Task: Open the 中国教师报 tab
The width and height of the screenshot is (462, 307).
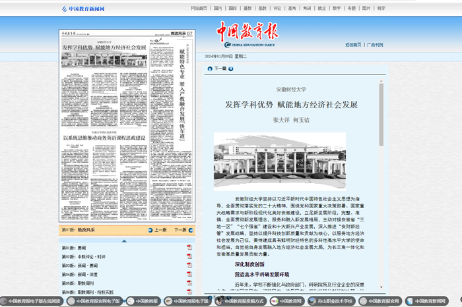Action: pos(143,301)
